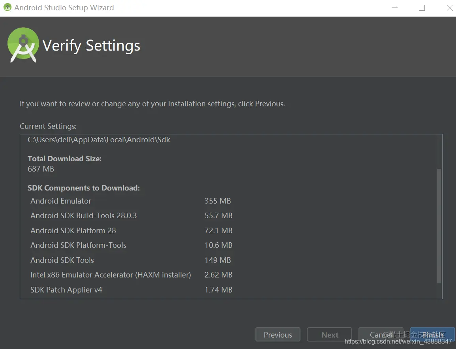Select Android SDK Build-Tools 28.0.3 entry
This screenshot has width=456, height=349.
(83, 215)
